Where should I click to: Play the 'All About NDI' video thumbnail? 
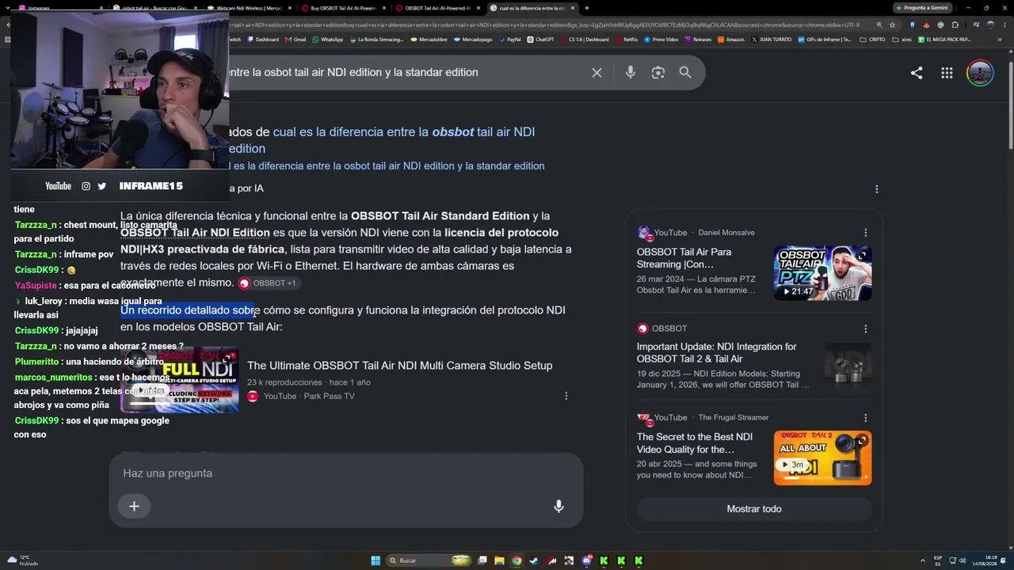tap(822, 458)
